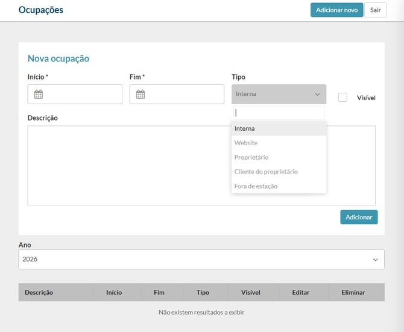Screen dimensions: 404x332
Task: Click the Ano dropdown chevron arrow
Action: tap(376, 260)
